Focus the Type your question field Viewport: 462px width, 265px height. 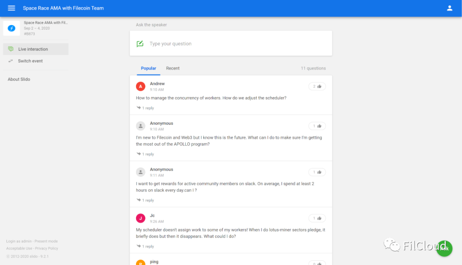[x=231, y=44]
